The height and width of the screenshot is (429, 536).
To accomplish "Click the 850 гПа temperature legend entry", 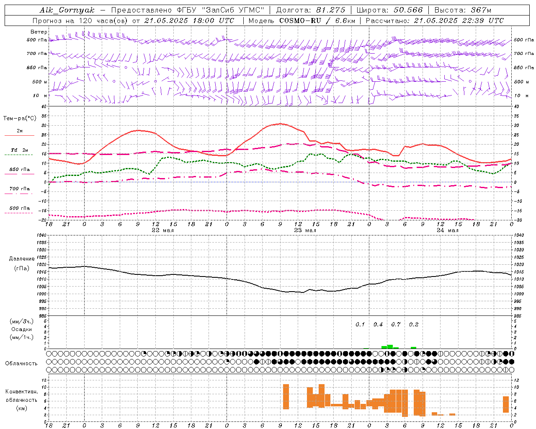I will [x=19, y=170].
